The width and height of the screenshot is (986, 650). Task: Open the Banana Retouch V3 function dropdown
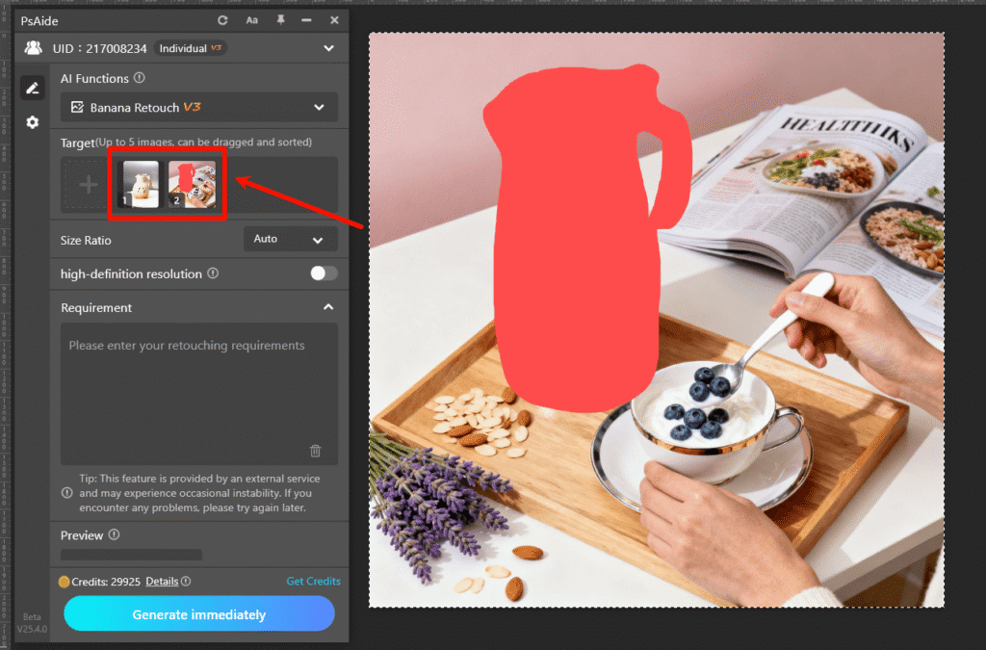click(198, 108)
